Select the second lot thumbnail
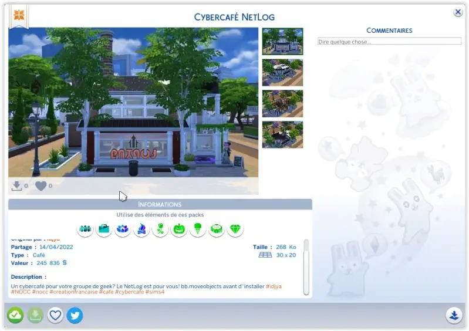Image resolution: width=469 pixels, height=331 pixels. (283, 72)
